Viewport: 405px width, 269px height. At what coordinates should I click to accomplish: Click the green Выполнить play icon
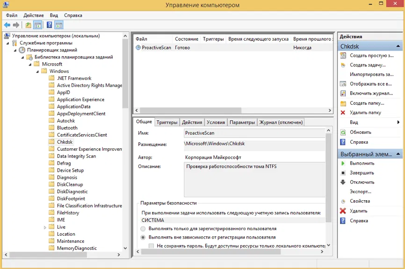pos(343,163)
